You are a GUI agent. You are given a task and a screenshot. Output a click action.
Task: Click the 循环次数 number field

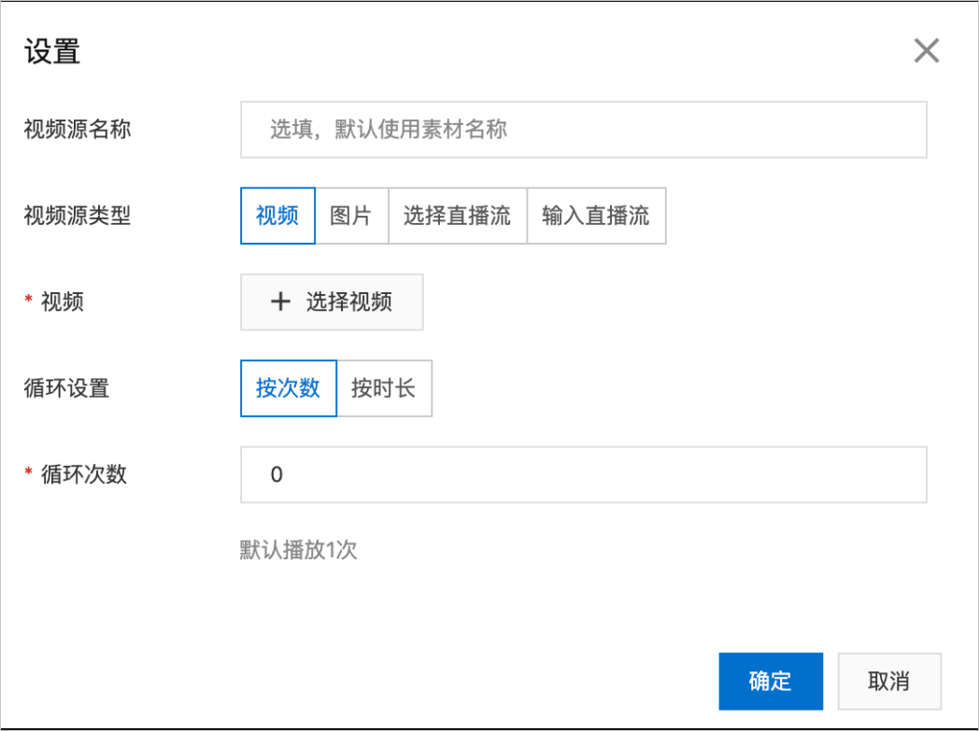[x=583, y=475]
